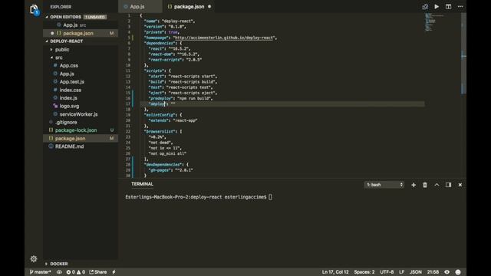Collapse the src folder
The height and width of the screenshot is (276, 491).
click(59, 58)
